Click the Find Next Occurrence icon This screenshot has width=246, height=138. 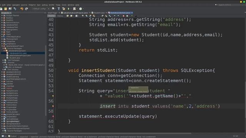click(90, 16)
